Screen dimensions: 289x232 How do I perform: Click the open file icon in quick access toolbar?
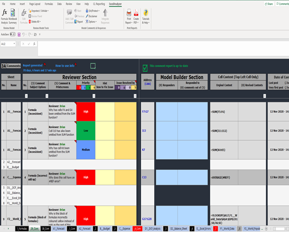coord(35,35)
